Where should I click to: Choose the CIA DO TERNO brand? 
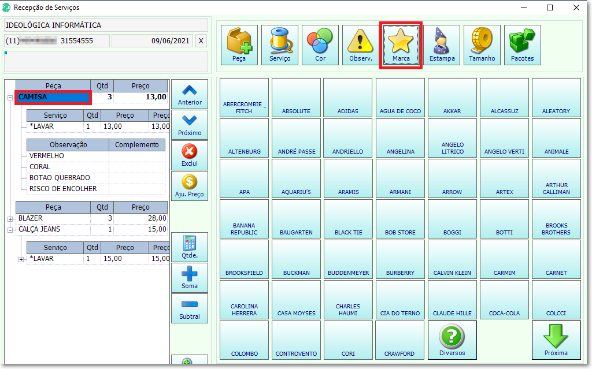click(400, 300)
